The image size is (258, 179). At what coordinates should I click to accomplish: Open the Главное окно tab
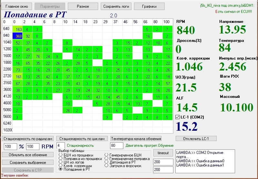point(16,6)
